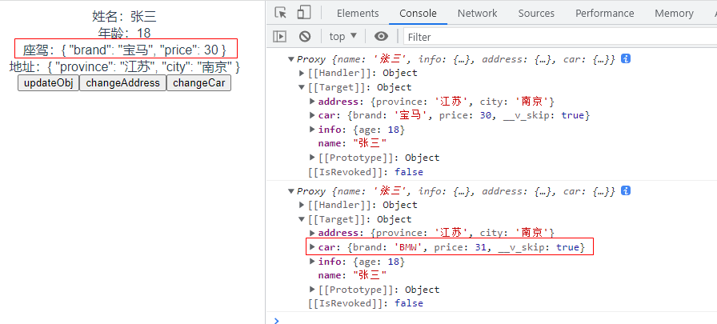
Task: Click the page text 年龄：18
Action: pyautogui.click(x=124, y=33)
